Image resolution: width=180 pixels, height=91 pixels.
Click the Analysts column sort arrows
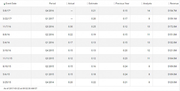(142, 3)
